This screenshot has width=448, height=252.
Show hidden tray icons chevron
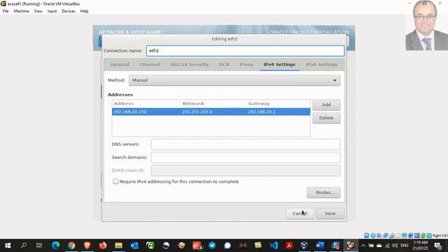point(363,246)
